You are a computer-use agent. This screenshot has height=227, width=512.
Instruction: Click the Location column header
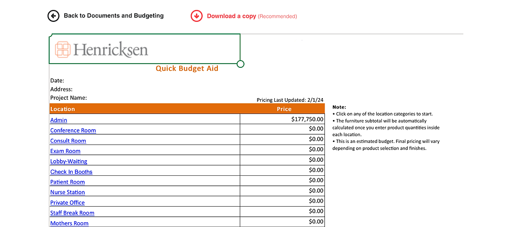coord(145,109)
